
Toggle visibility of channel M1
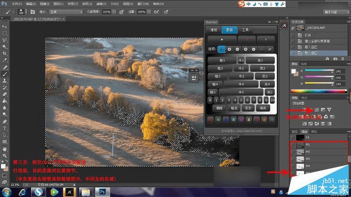(293, 145)
